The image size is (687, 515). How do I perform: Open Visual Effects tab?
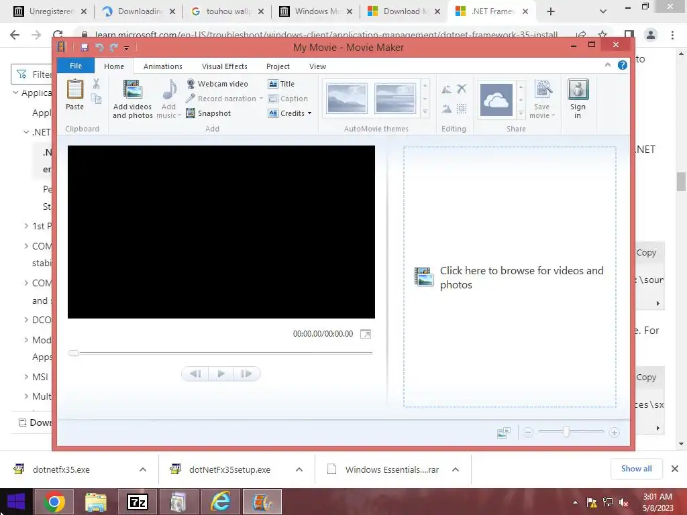(x=224, y=66)
